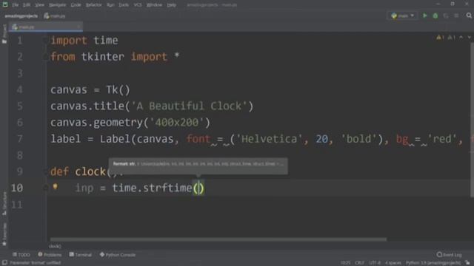This screenshot has width=474, height=266.
Task: Open Search Everywhere magnifier icon
Action: point(469,16)
